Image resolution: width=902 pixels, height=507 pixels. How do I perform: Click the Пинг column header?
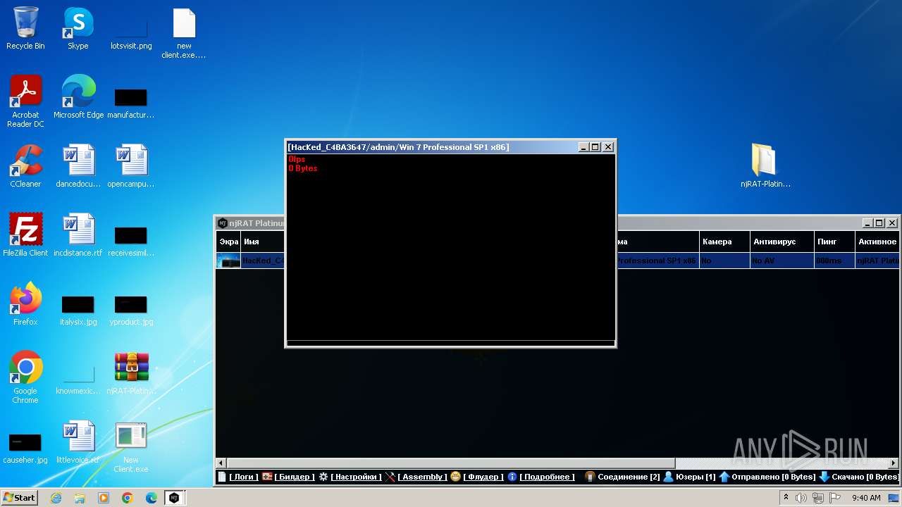(834, 242)
